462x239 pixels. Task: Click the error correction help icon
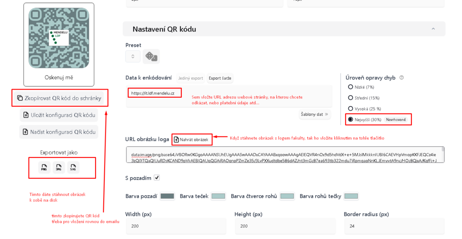pos(401,77)
